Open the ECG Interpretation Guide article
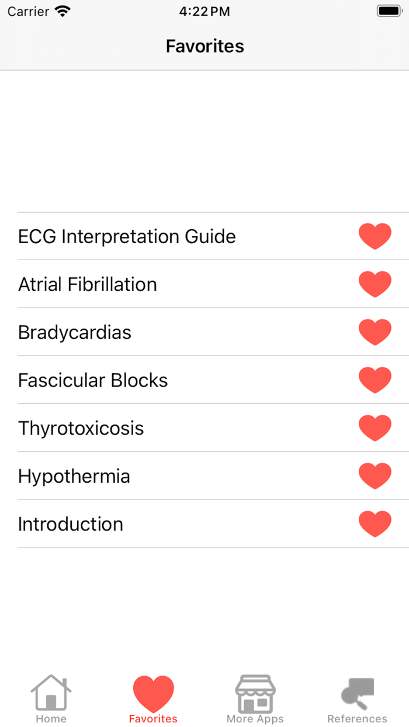The image size is (409, 727). click(127, 236)
